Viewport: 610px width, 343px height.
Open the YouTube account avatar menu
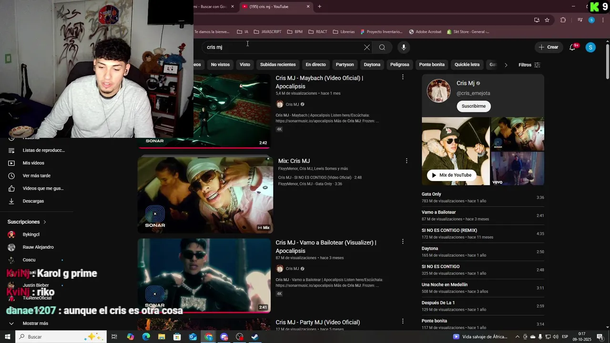[590, 47]
